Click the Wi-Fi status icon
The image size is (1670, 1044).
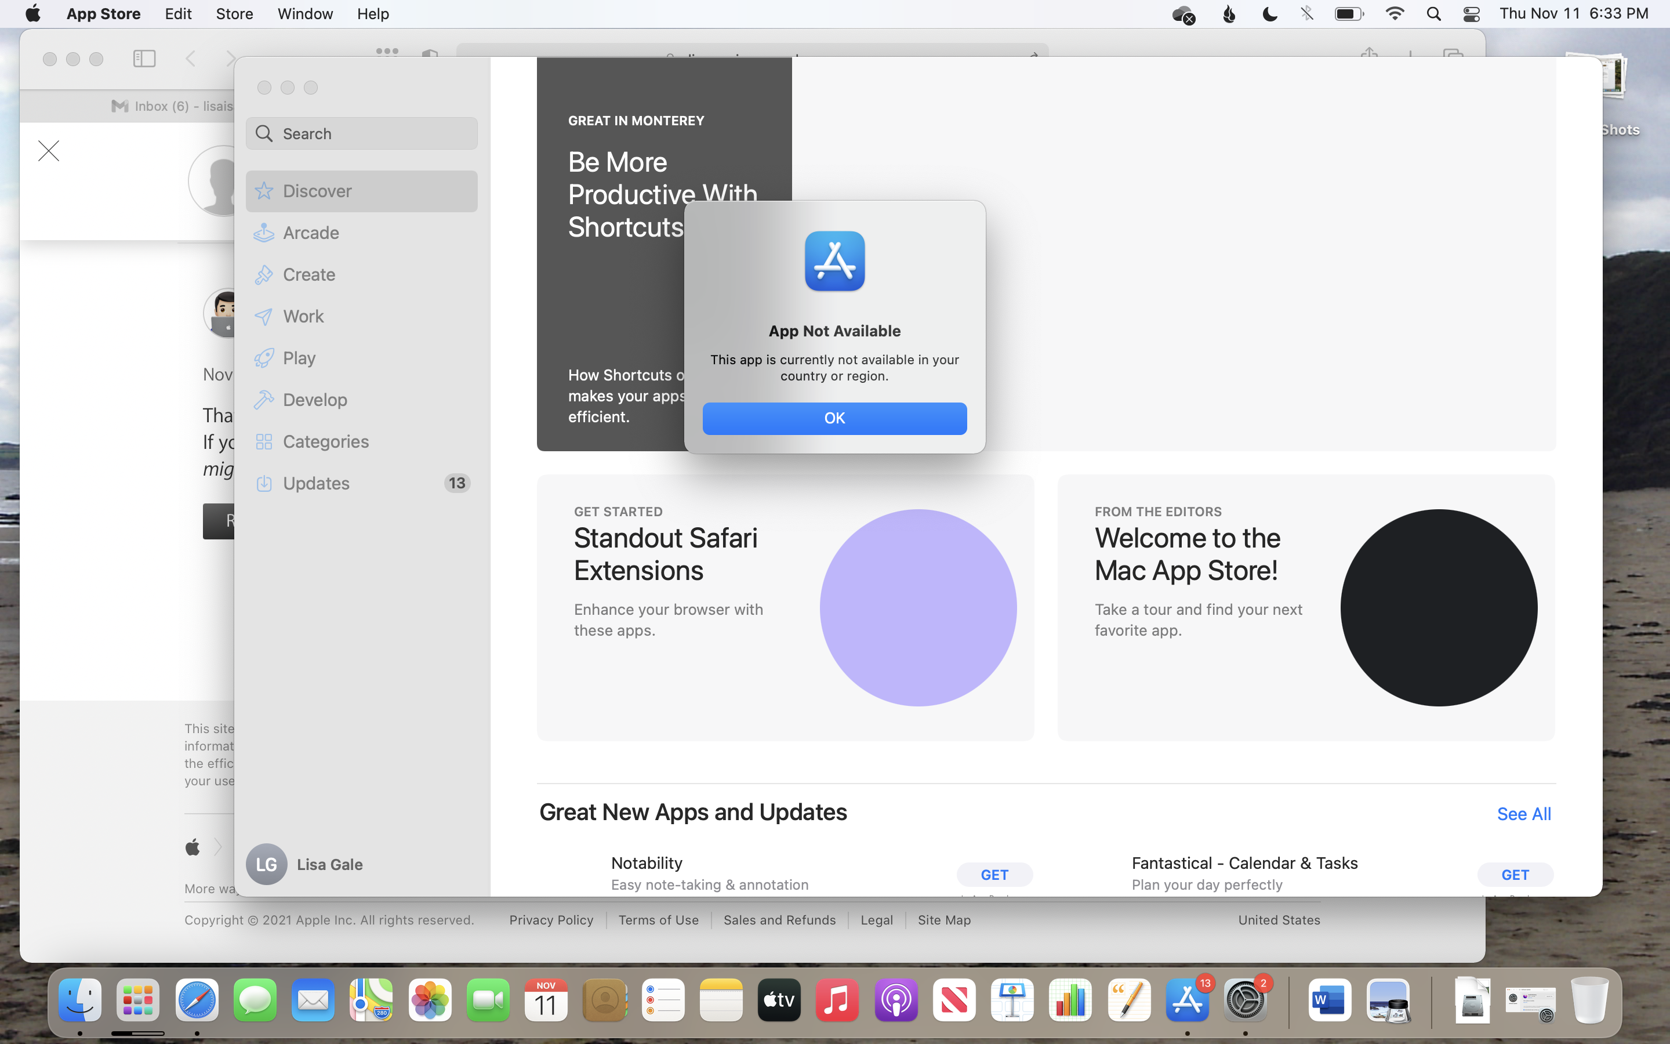1395,14
